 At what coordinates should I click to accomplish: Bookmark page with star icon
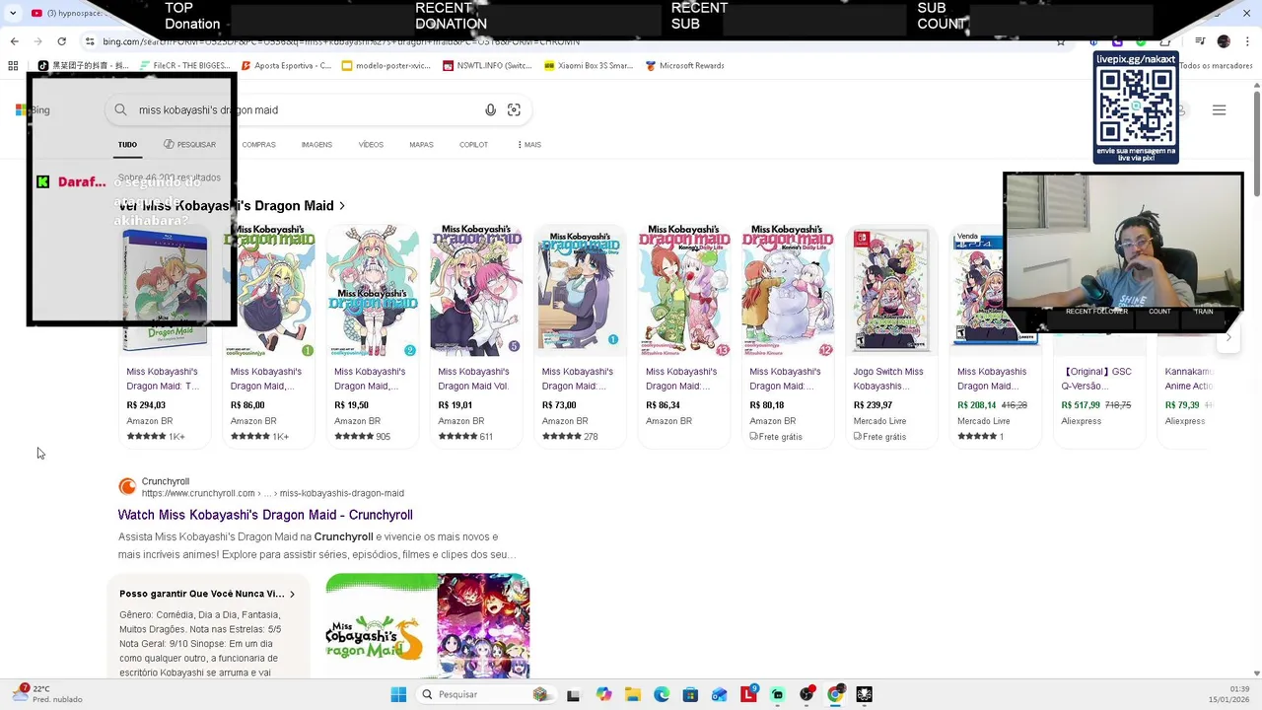coord(1061,41)
